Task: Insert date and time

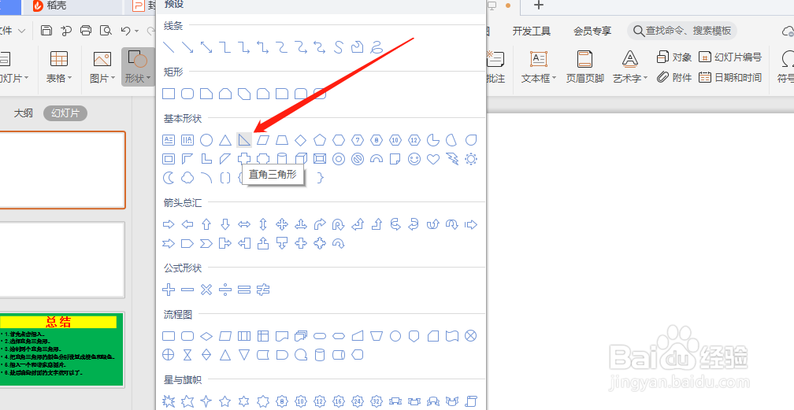Action: point(729,77)
